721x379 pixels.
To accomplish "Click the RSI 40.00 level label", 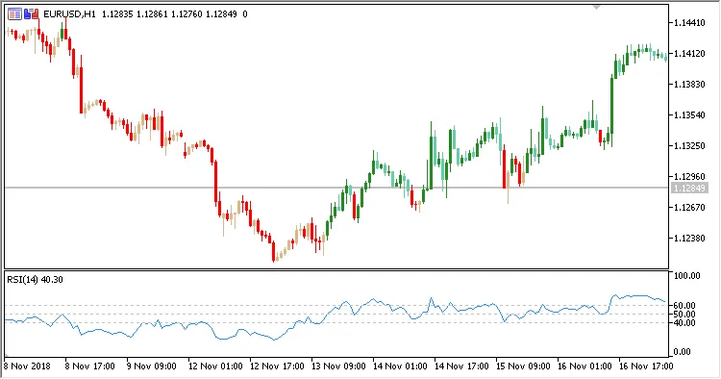I will pos(684,323).
